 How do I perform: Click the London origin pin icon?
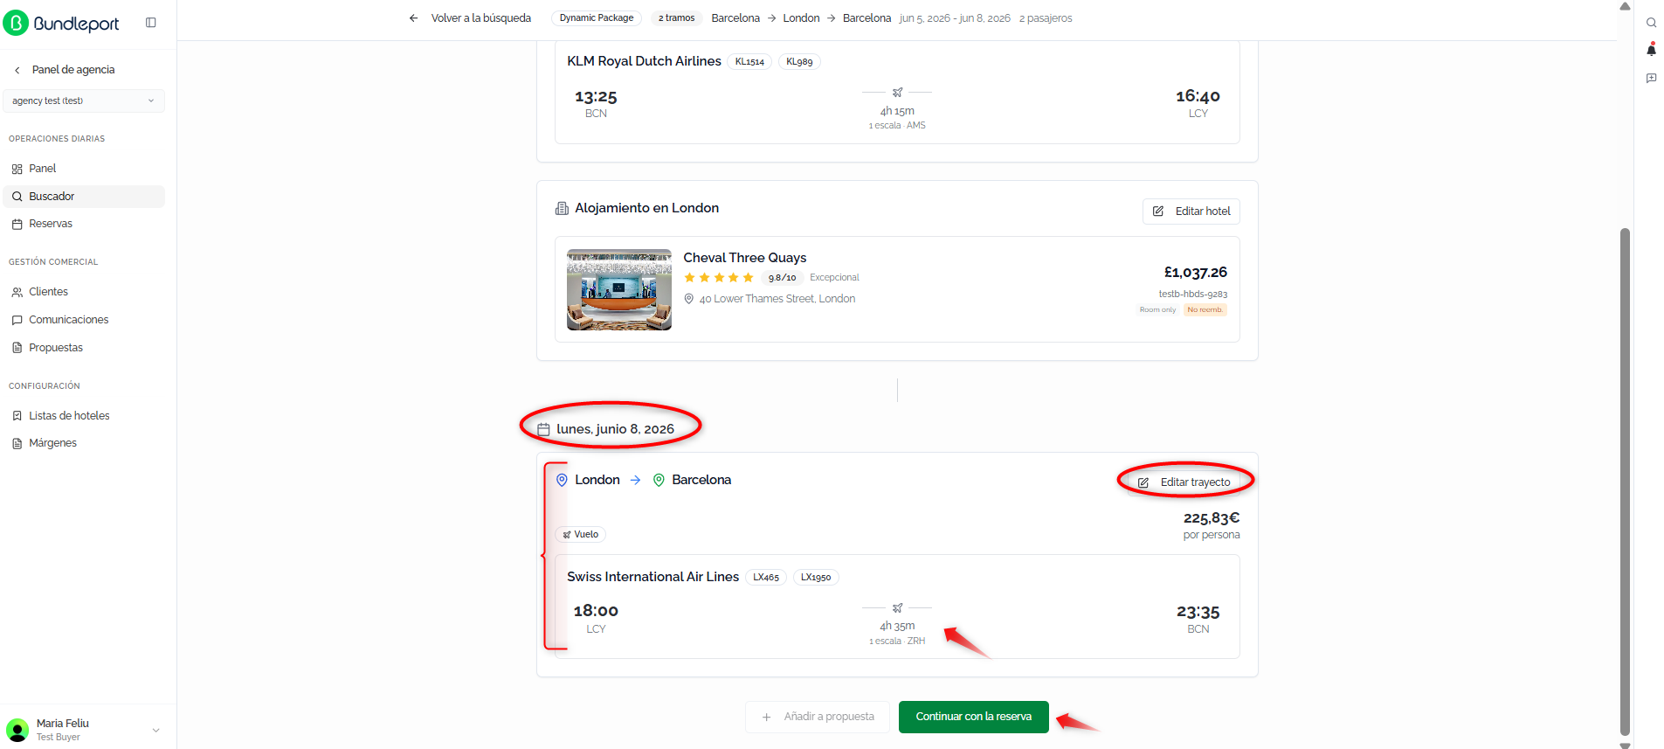pos(562,480)
